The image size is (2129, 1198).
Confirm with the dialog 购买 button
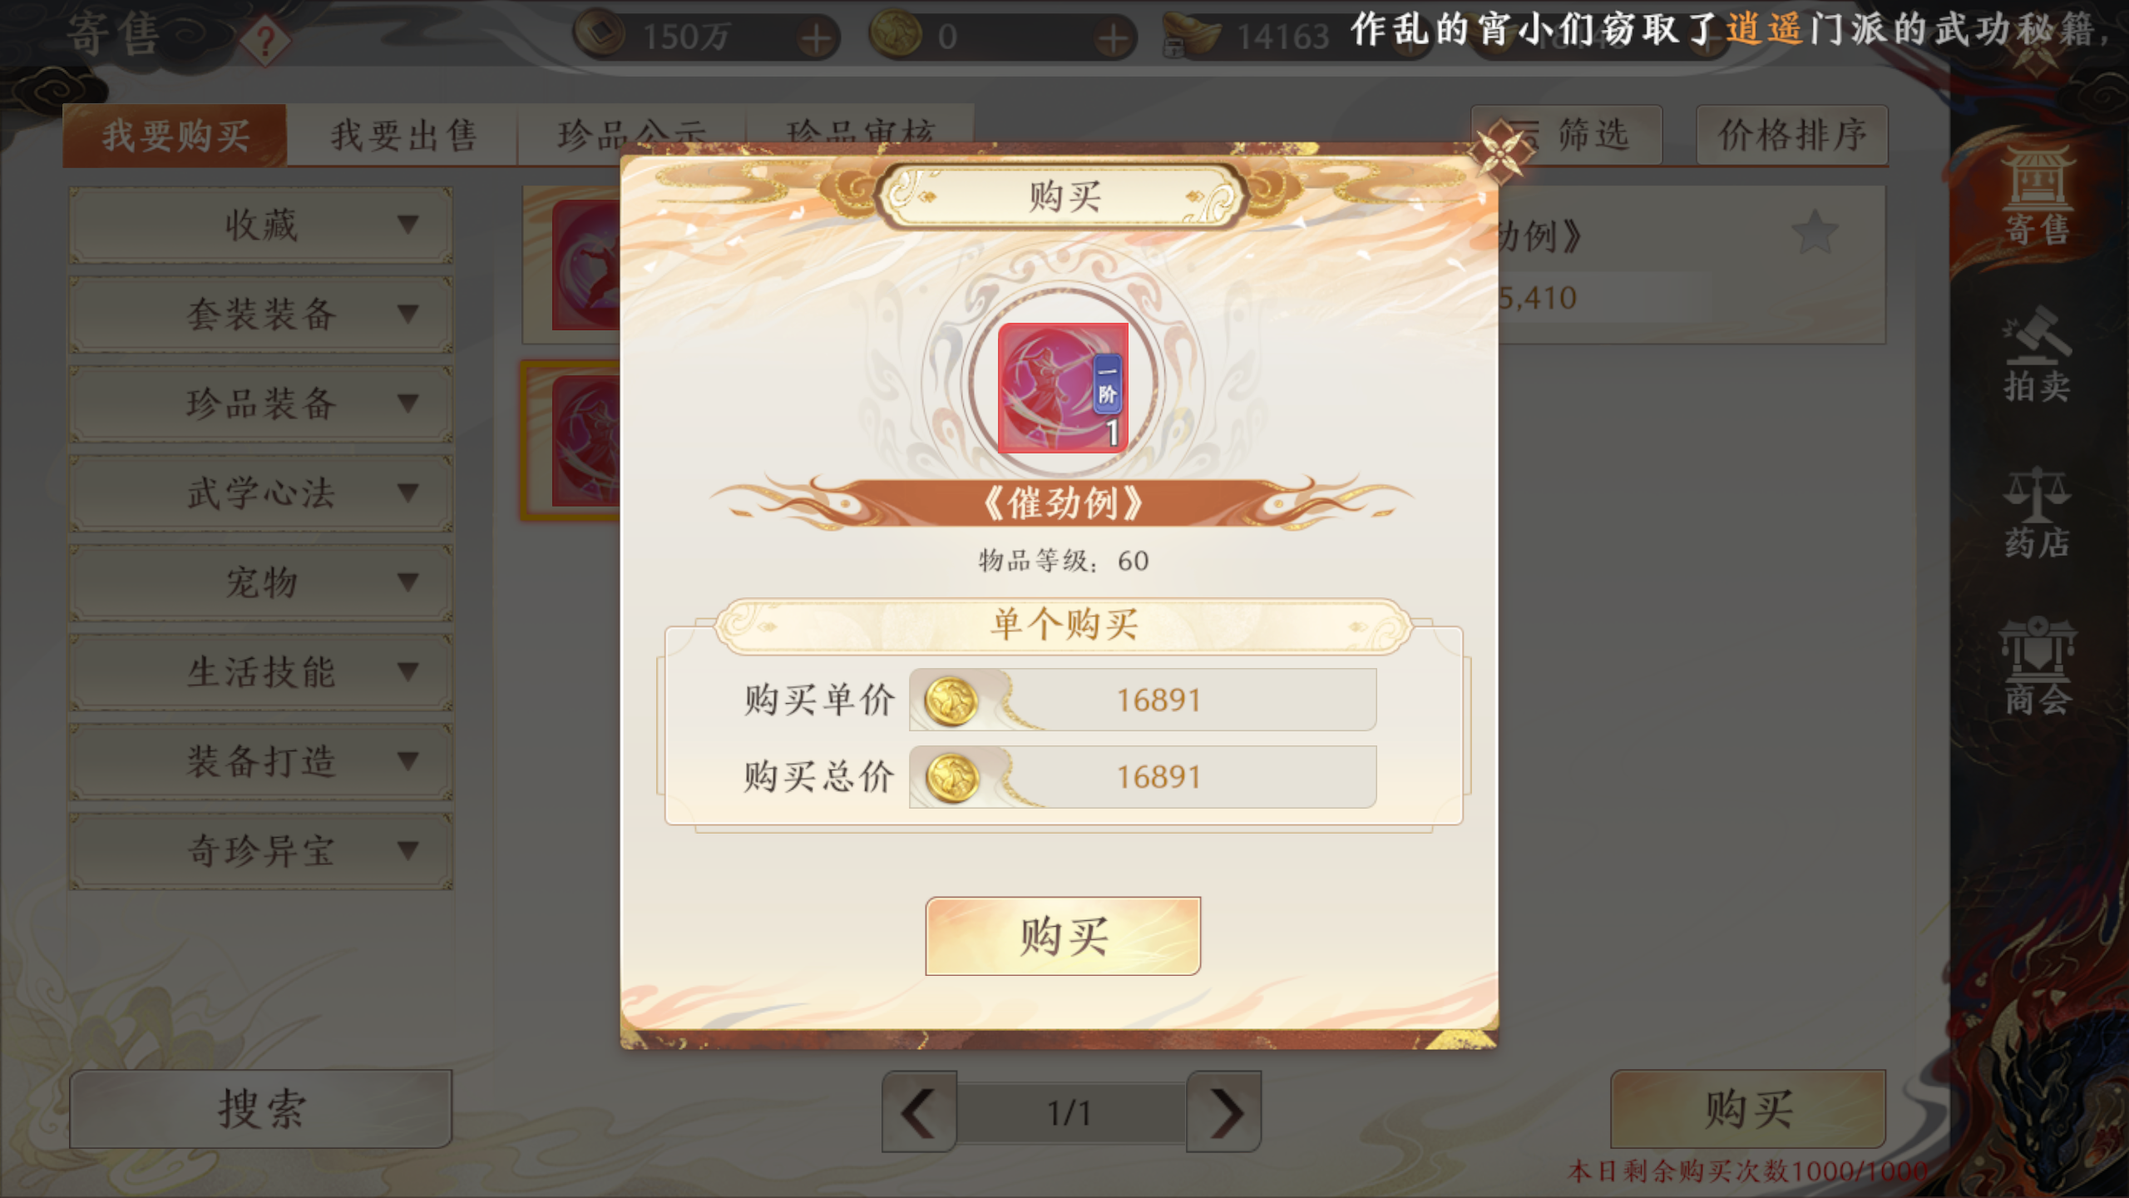tap(1063, 936)
